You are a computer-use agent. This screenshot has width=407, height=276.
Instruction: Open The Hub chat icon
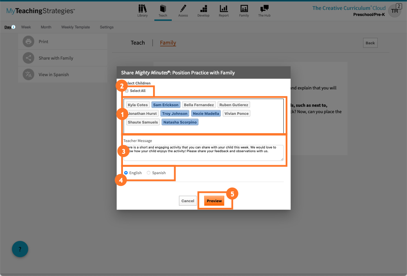coord(264,9)
